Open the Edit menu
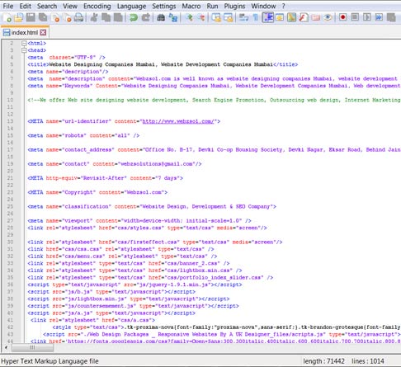Viewport: 401px width, 367px height. click(x=25, y=6)
